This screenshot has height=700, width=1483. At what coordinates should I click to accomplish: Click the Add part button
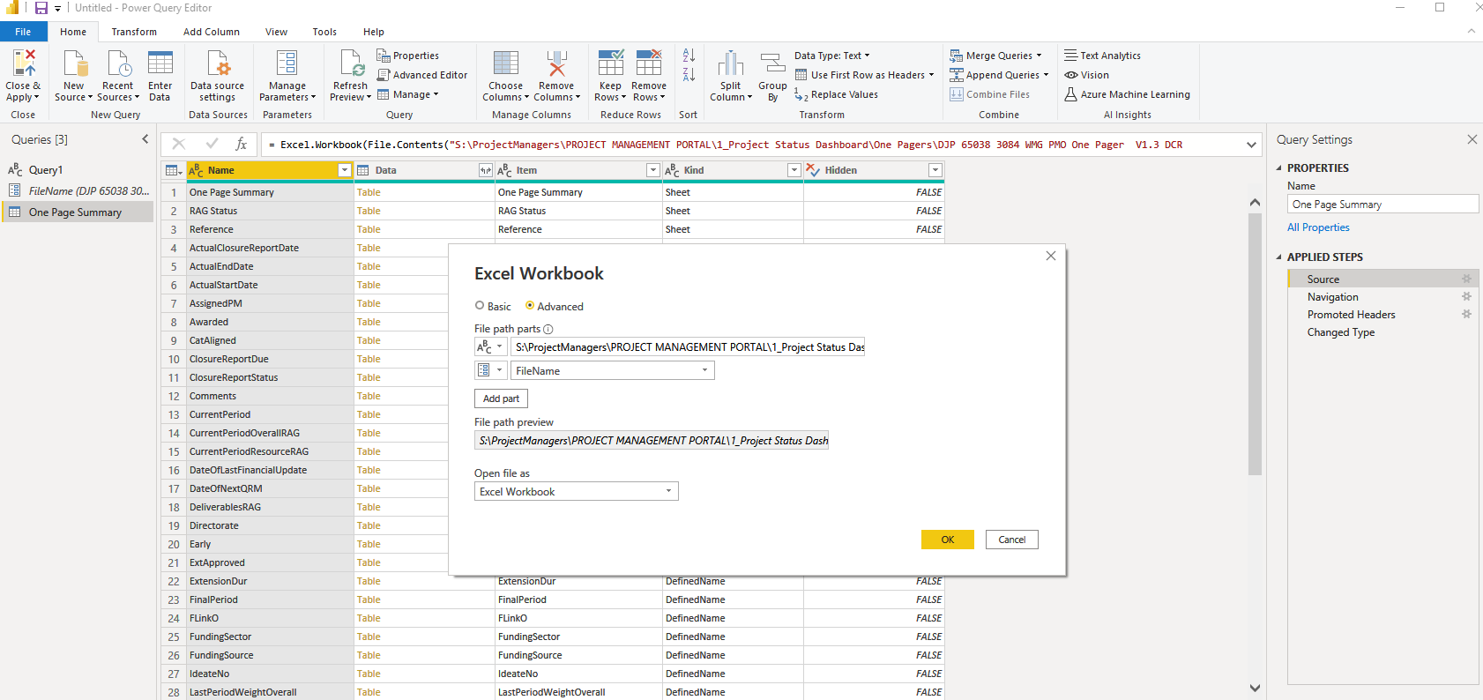tap(501, 398)
